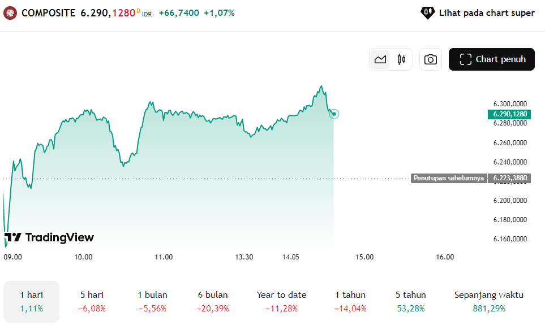The image size is (545, 325).
Task: Take a chart snapshot with camera icon
Action: pos(431,59)
